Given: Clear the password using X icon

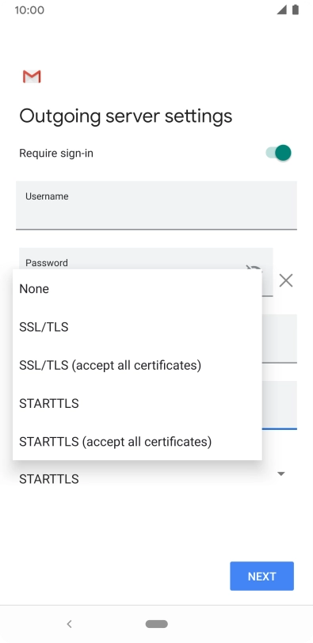Looking at the screenshot, I should 285,280.
